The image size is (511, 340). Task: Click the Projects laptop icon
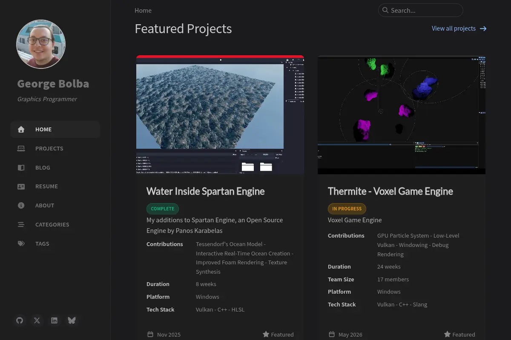point(21,148)
